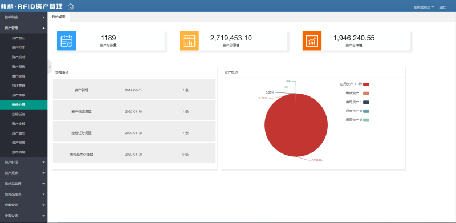456x223 pixels.
Task: Toggle 闲置资产 0 green legend swatch
Action: pyautogui.click(x=366, y=120)
